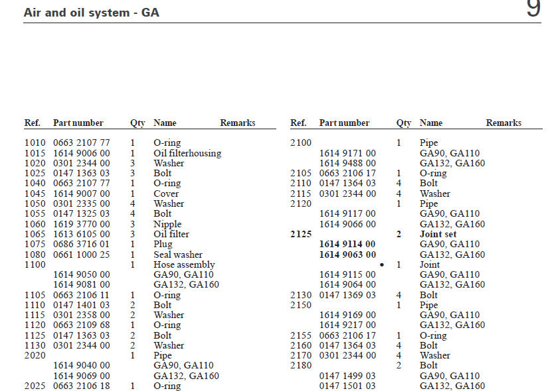Click part number 1614 9007 00
Viewport: 556px width, 391px height.
tap(82, 194)
